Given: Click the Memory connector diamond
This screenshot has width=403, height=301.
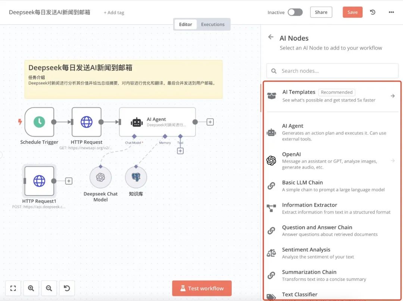Looking at the screenshot, I should point(165,137).
